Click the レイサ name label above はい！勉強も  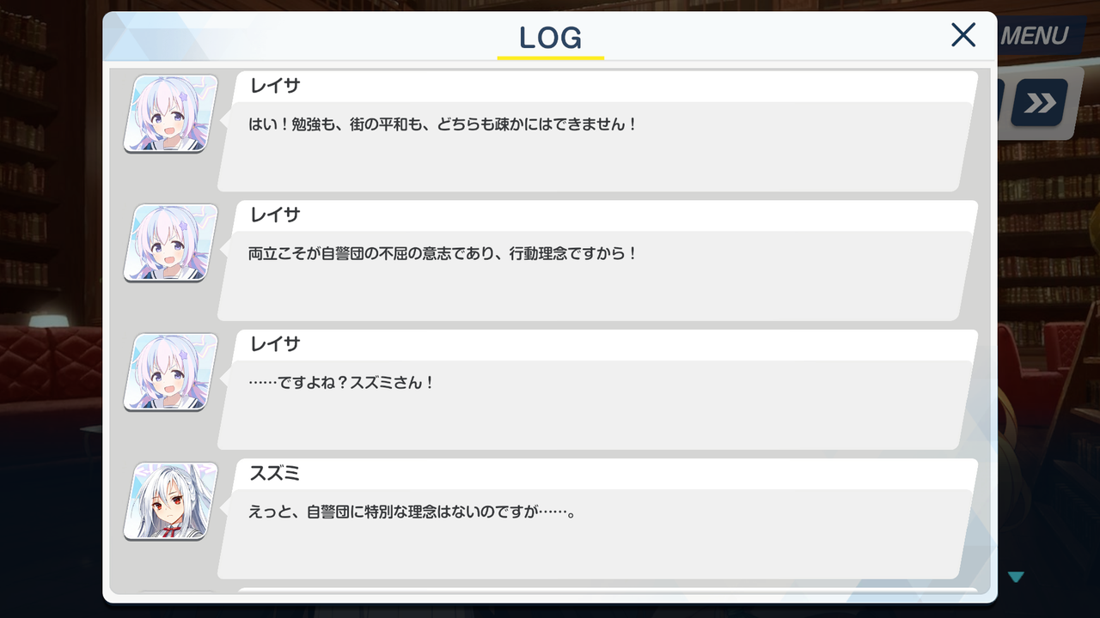coord(275,86)
